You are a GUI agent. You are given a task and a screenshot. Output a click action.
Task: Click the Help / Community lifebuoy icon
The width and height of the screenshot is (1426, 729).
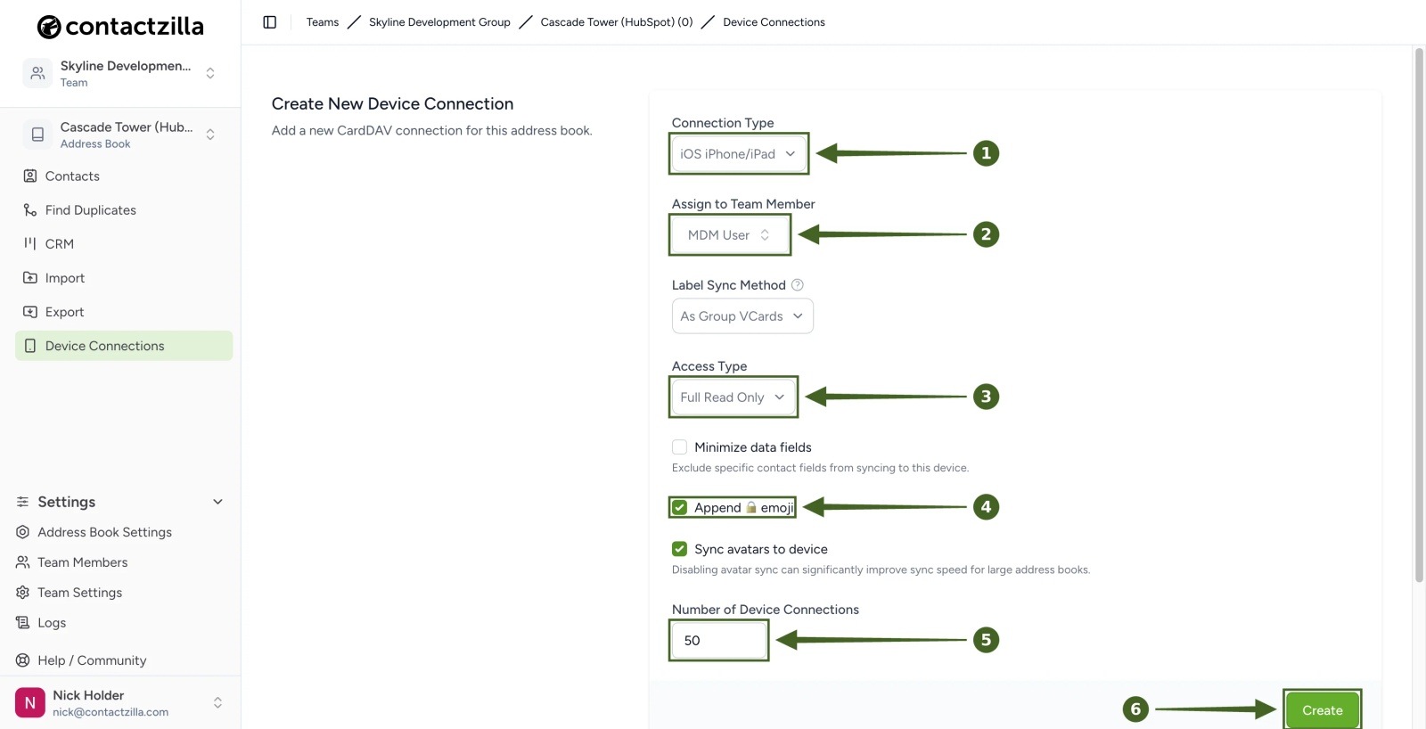pyautogui.click(x=23, y=660)
